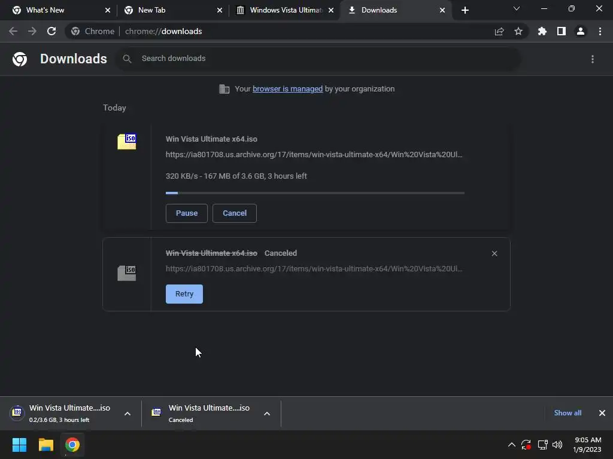Remove the canceled download from list
Screen dimensions: 613x459
pos(494,253)
